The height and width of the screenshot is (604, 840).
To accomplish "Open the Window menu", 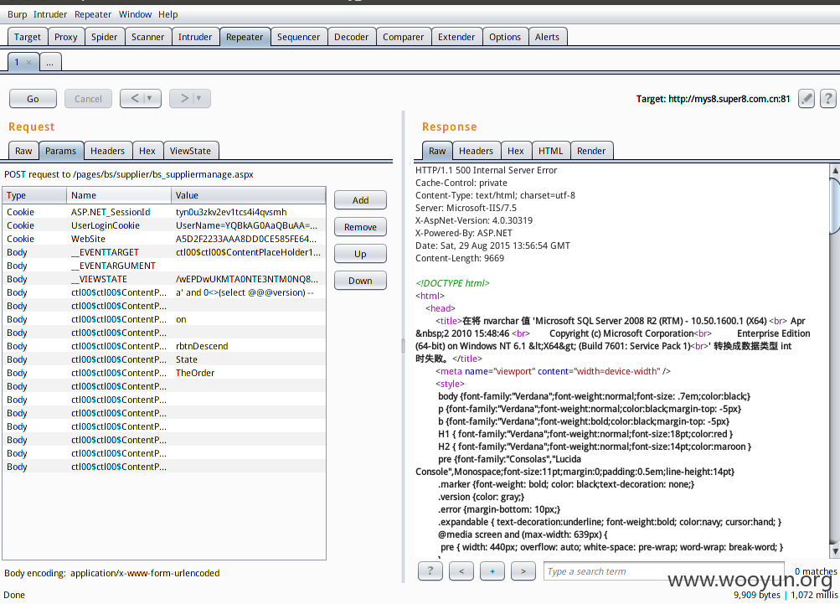I will click(135, 14).
